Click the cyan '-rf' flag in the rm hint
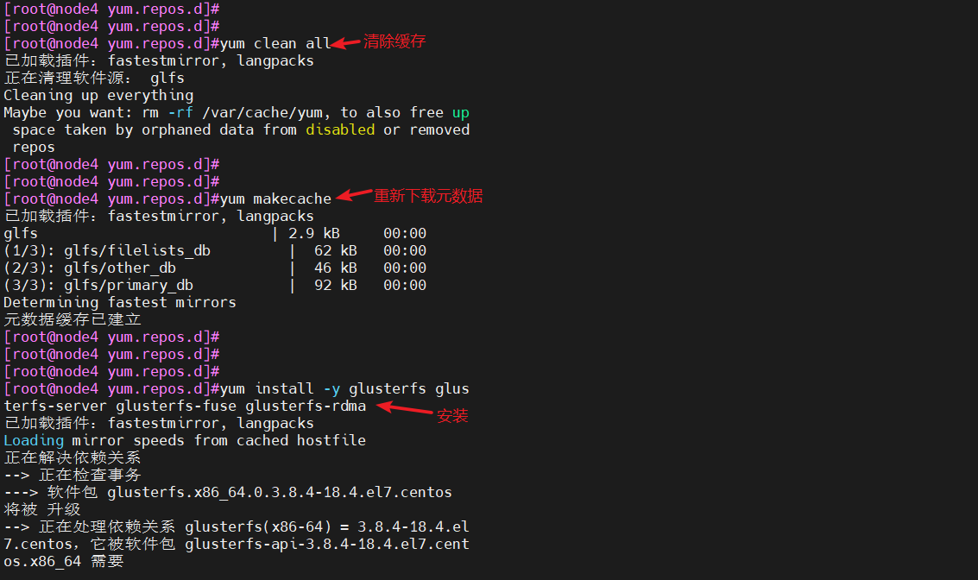The image size is (978, 580). (180, 113)
